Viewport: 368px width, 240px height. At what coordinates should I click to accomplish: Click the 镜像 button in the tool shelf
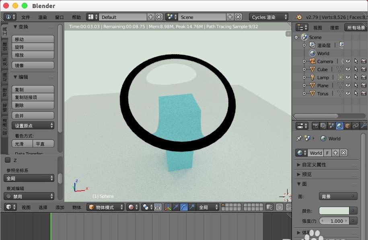pyautogui.click(x=33, y=65)
